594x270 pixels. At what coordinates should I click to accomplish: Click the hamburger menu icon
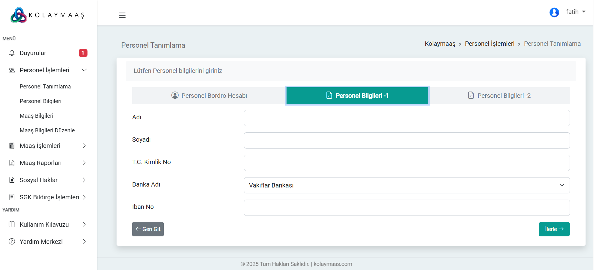pos(122,15)
